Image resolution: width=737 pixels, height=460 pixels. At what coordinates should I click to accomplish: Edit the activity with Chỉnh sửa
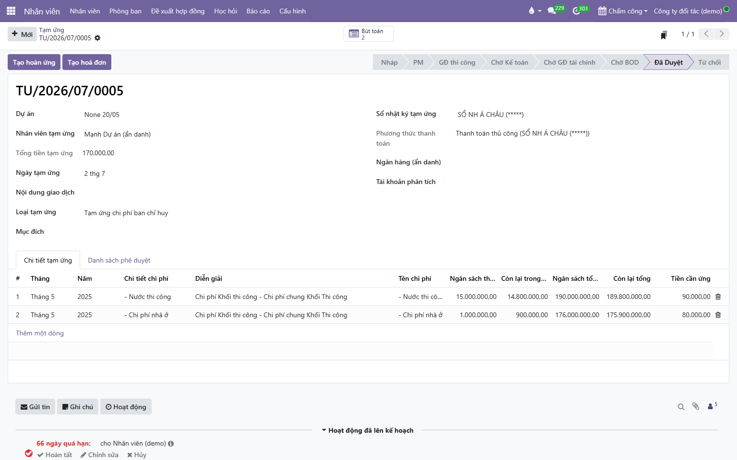99,455
